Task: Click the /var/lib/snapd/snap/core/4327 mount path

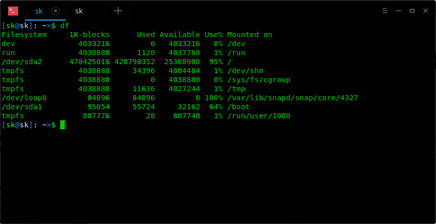Action: [x=293, y=98]
